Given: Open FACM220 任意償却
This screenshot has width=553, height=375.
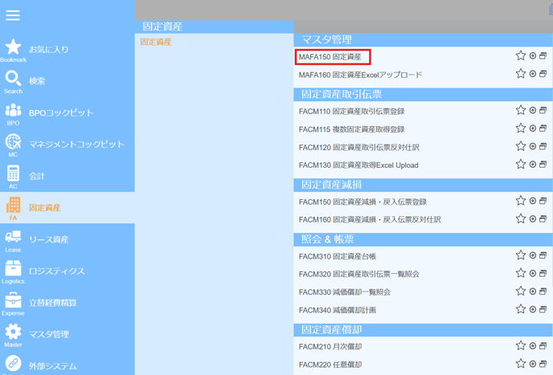Looking at the screenshot, I should [330, 365].
